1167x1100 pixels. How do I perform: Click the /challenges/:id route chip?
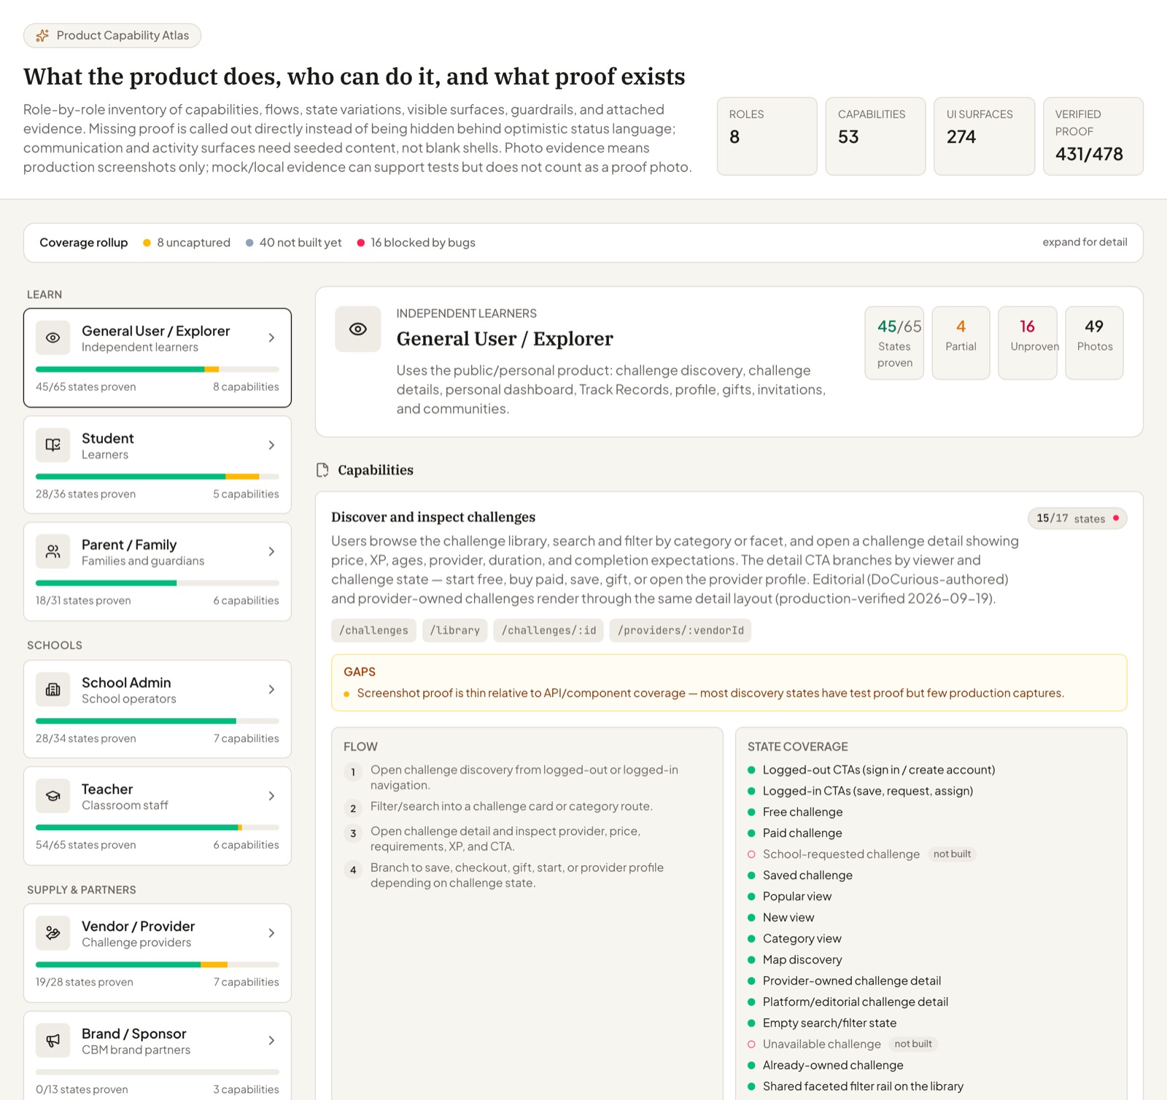pos(548,630)
